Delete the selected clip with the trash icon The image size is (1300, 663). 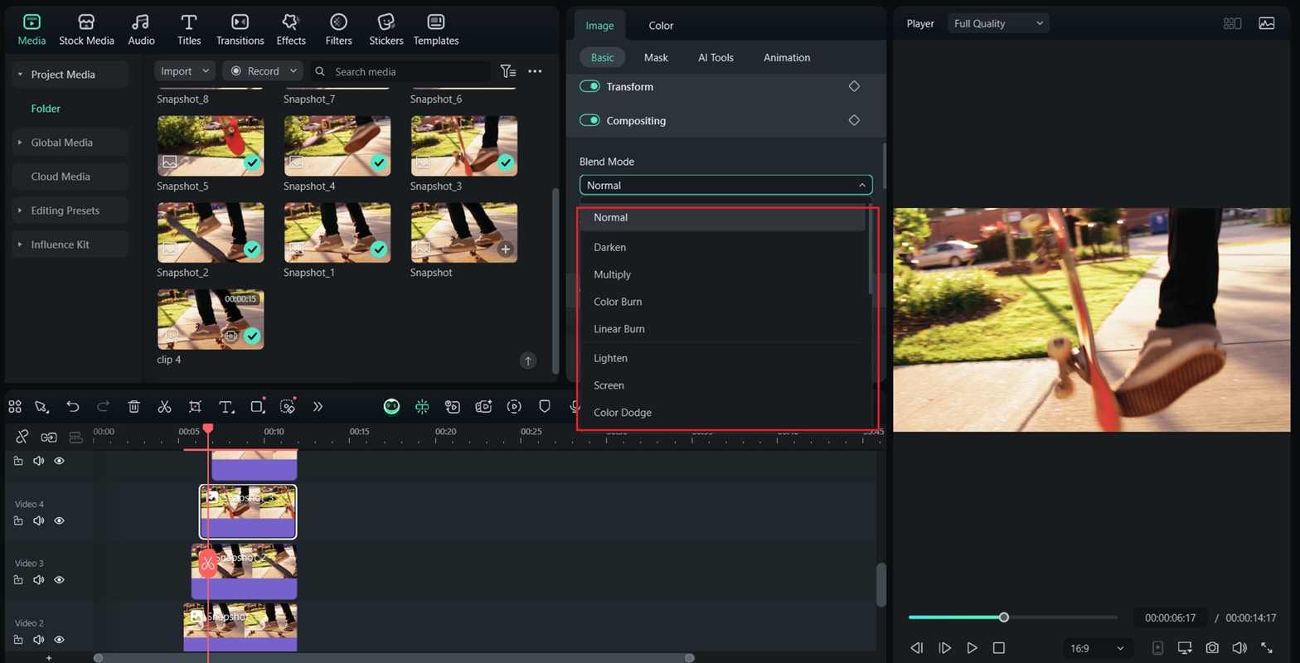(x=133, y=406)
